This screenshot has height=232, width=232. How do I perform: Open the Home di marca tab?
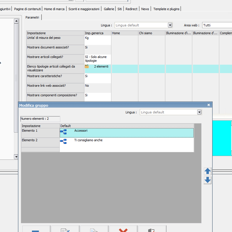point(54,9)
